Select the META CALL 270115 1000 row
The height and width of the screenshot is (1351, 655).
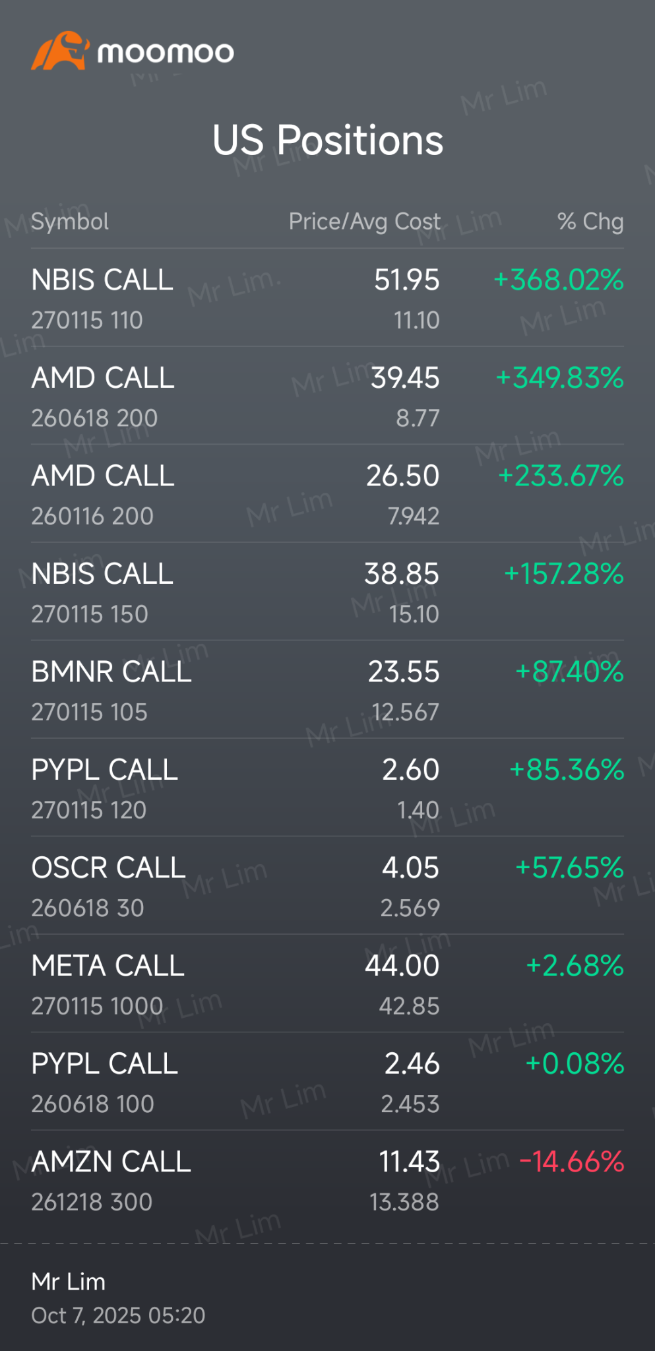point(108,984)
